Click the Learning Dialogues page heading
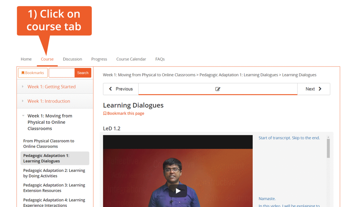Screen dimensions: 351x207 [133, 105]
